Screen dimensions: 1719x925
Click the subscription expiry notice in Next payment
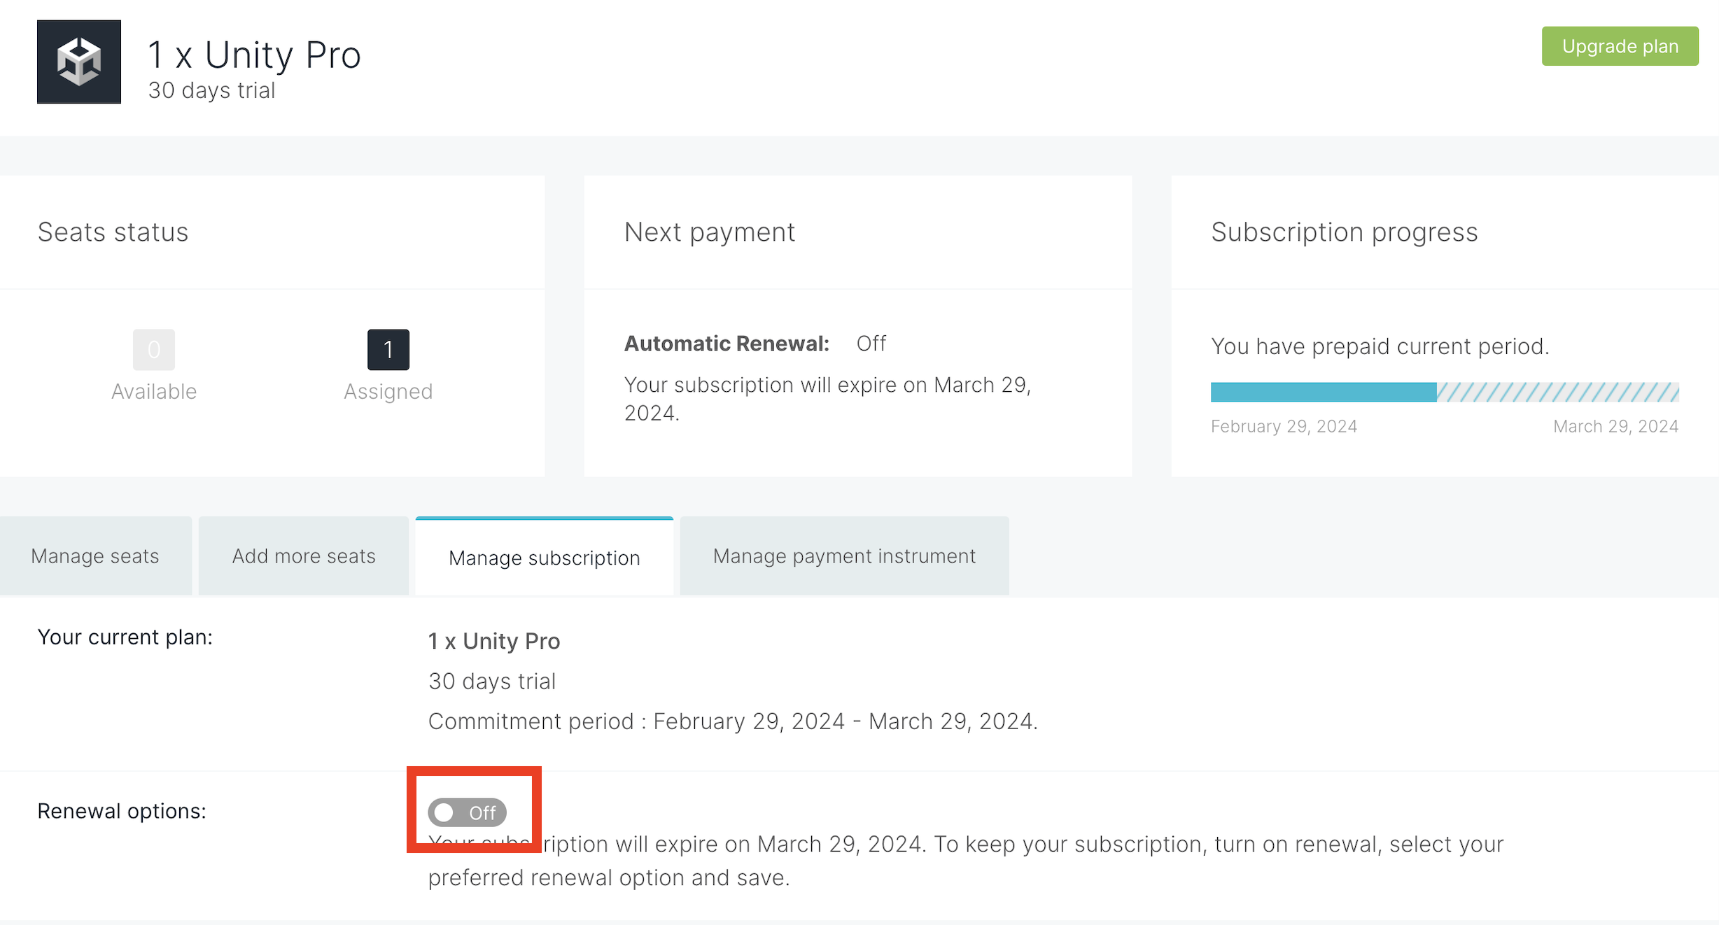tap(827, 399)
